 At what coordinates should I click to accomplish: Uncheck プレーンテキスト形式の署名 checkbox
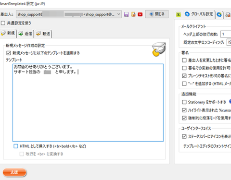coord(184,76)
